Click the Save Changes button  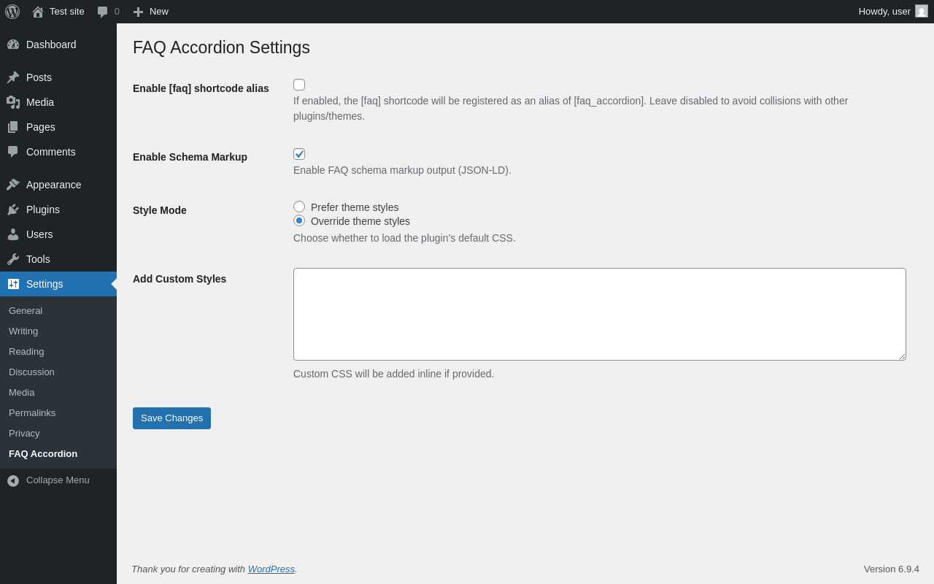point(171,418)
